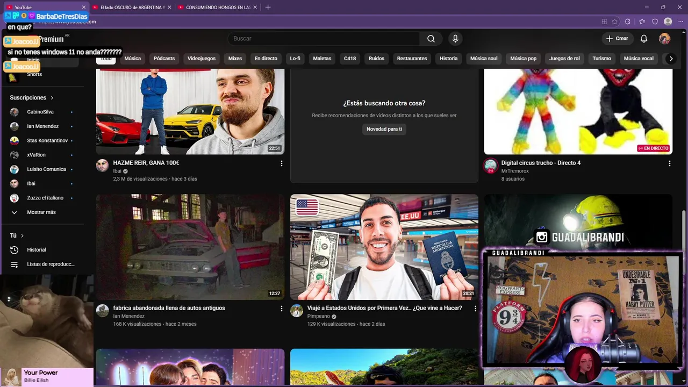
Task: Open browser essentials shield icon
Action: 655,21
